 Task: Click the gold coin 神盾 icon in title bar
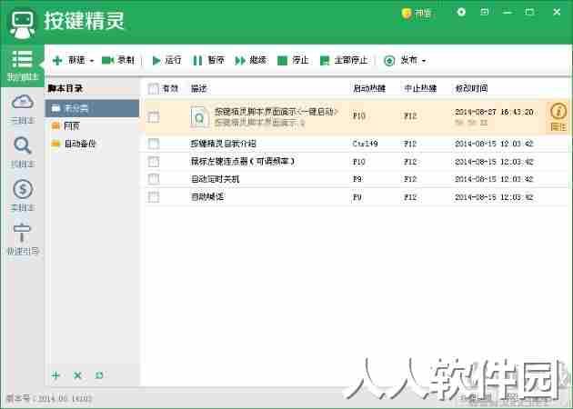click(407, 14)
